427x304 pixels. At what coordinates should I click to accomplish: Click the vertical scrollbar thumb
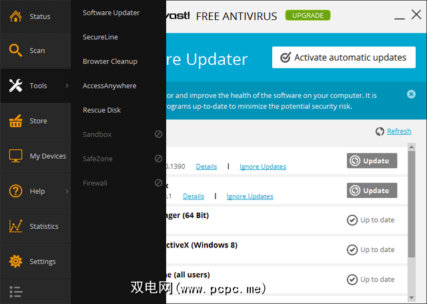pyautogui.click(x=412, y=204)
